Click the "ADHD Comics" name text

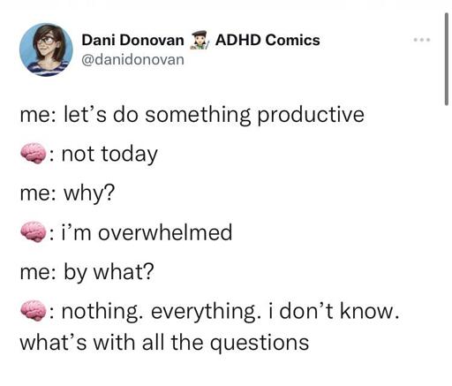[267, 40]
